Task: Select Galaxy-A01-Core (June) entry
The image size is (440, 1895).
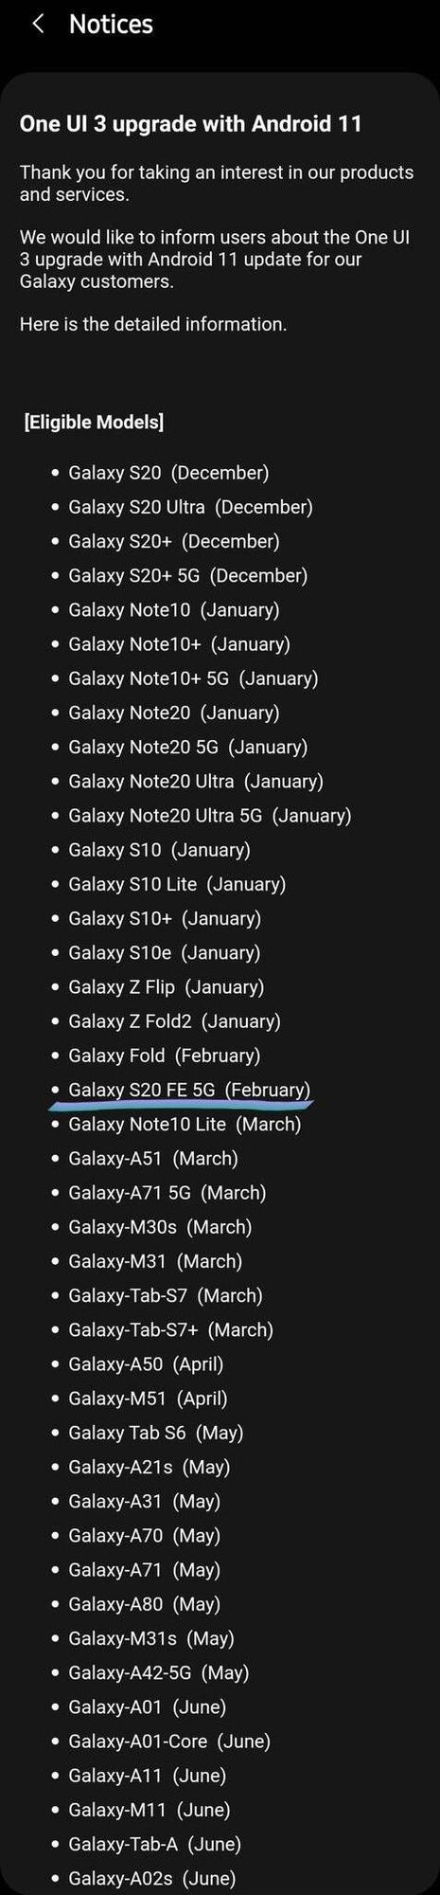Action: pos(169,1741)
